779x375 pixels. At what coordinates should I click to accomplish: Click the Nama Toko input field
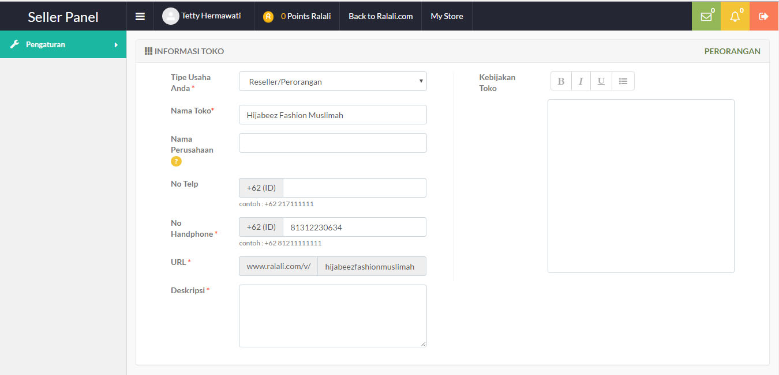point(333,115)
